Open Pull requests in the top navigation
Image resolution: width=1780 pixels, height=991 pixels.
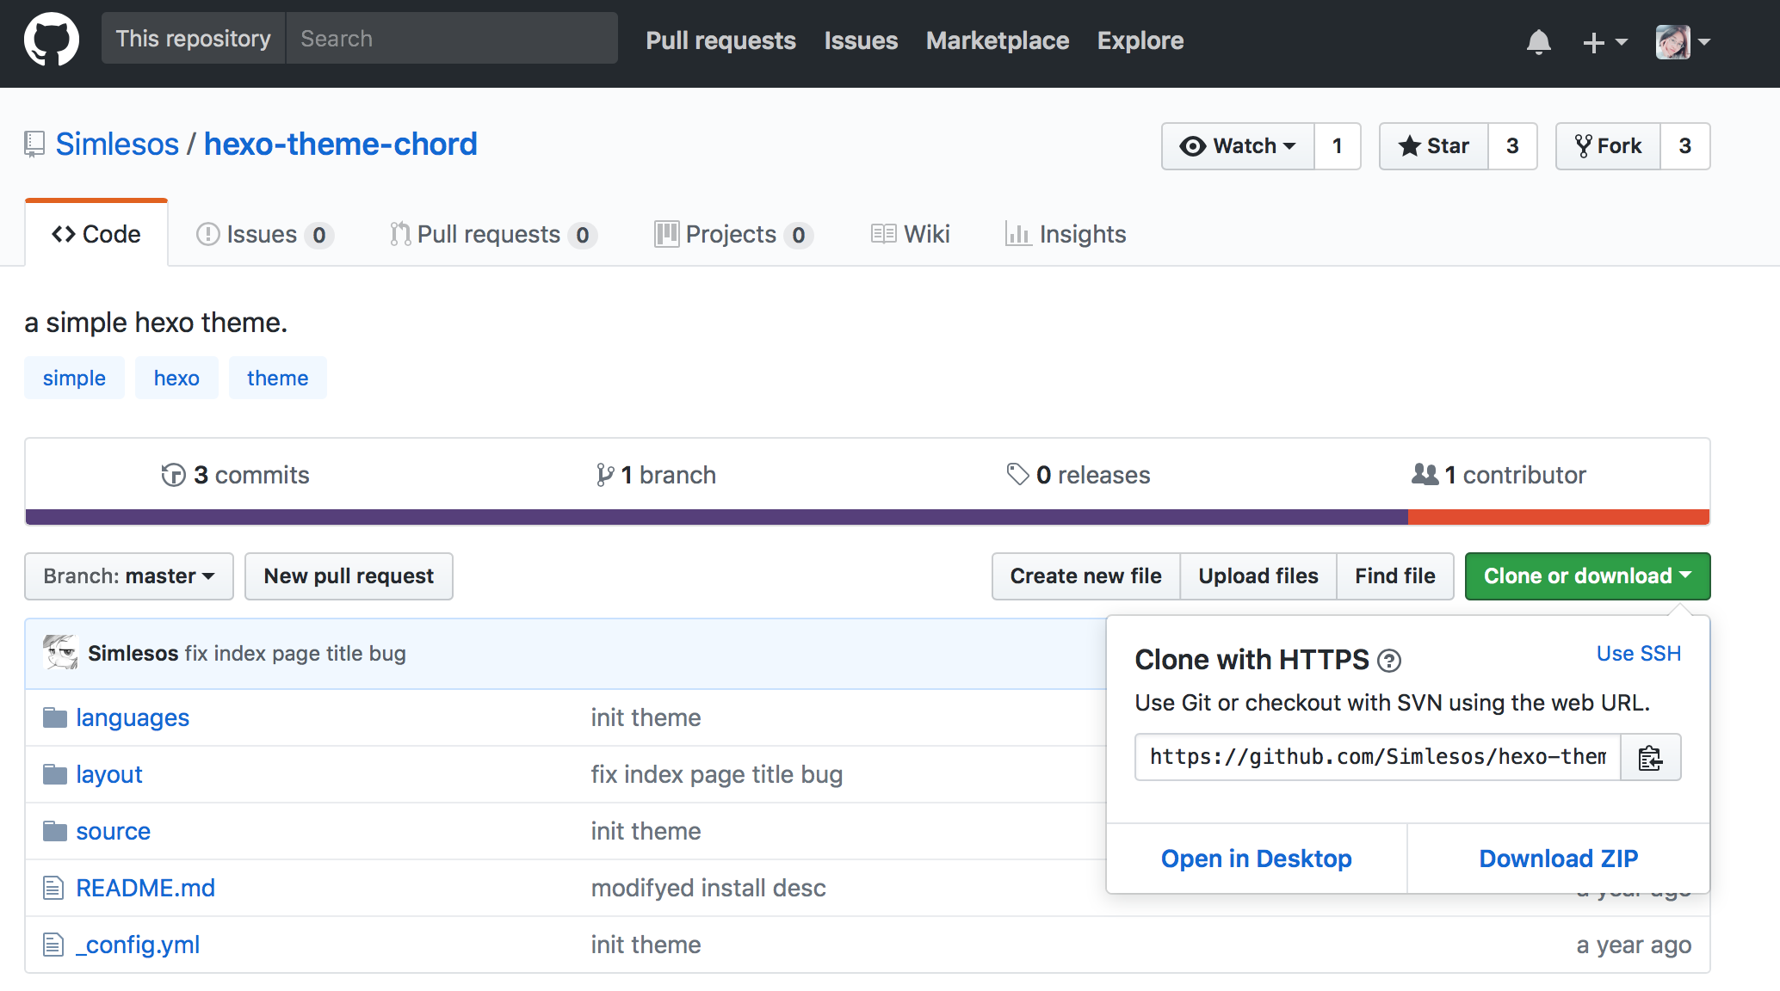click(x=720, y=40)
